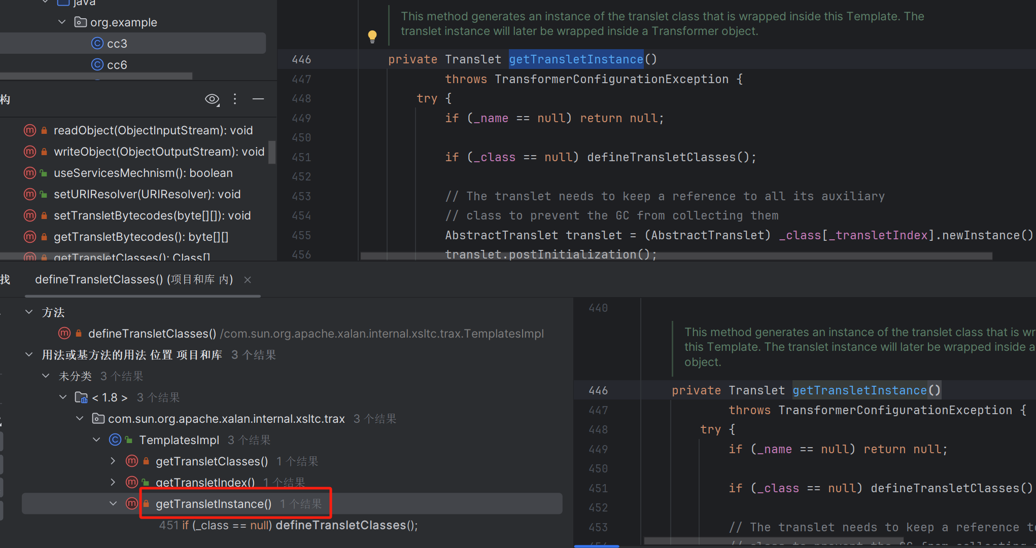Click the class icon beside cc3
The height and width of the screenshot is (548, 1036).
coord(97,44)
